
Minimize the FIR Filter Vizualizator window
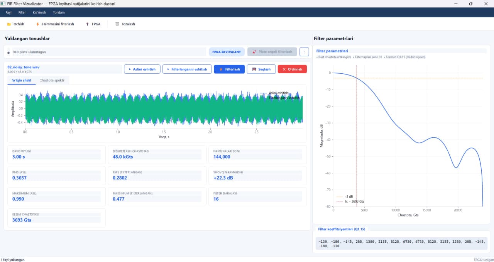tap(456, 3)
